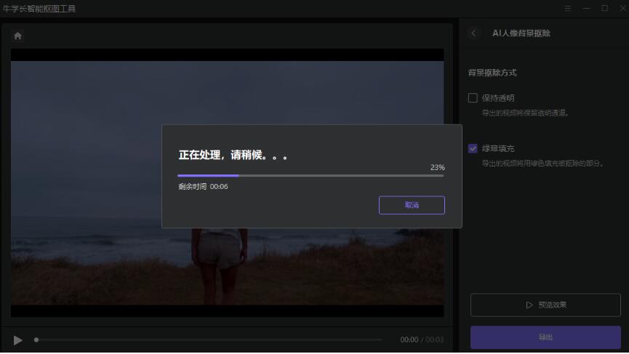The width and height of the screenshot is (629, 354).
Task: Click the processing progress bar at 23%
Action: pos(311,176)
